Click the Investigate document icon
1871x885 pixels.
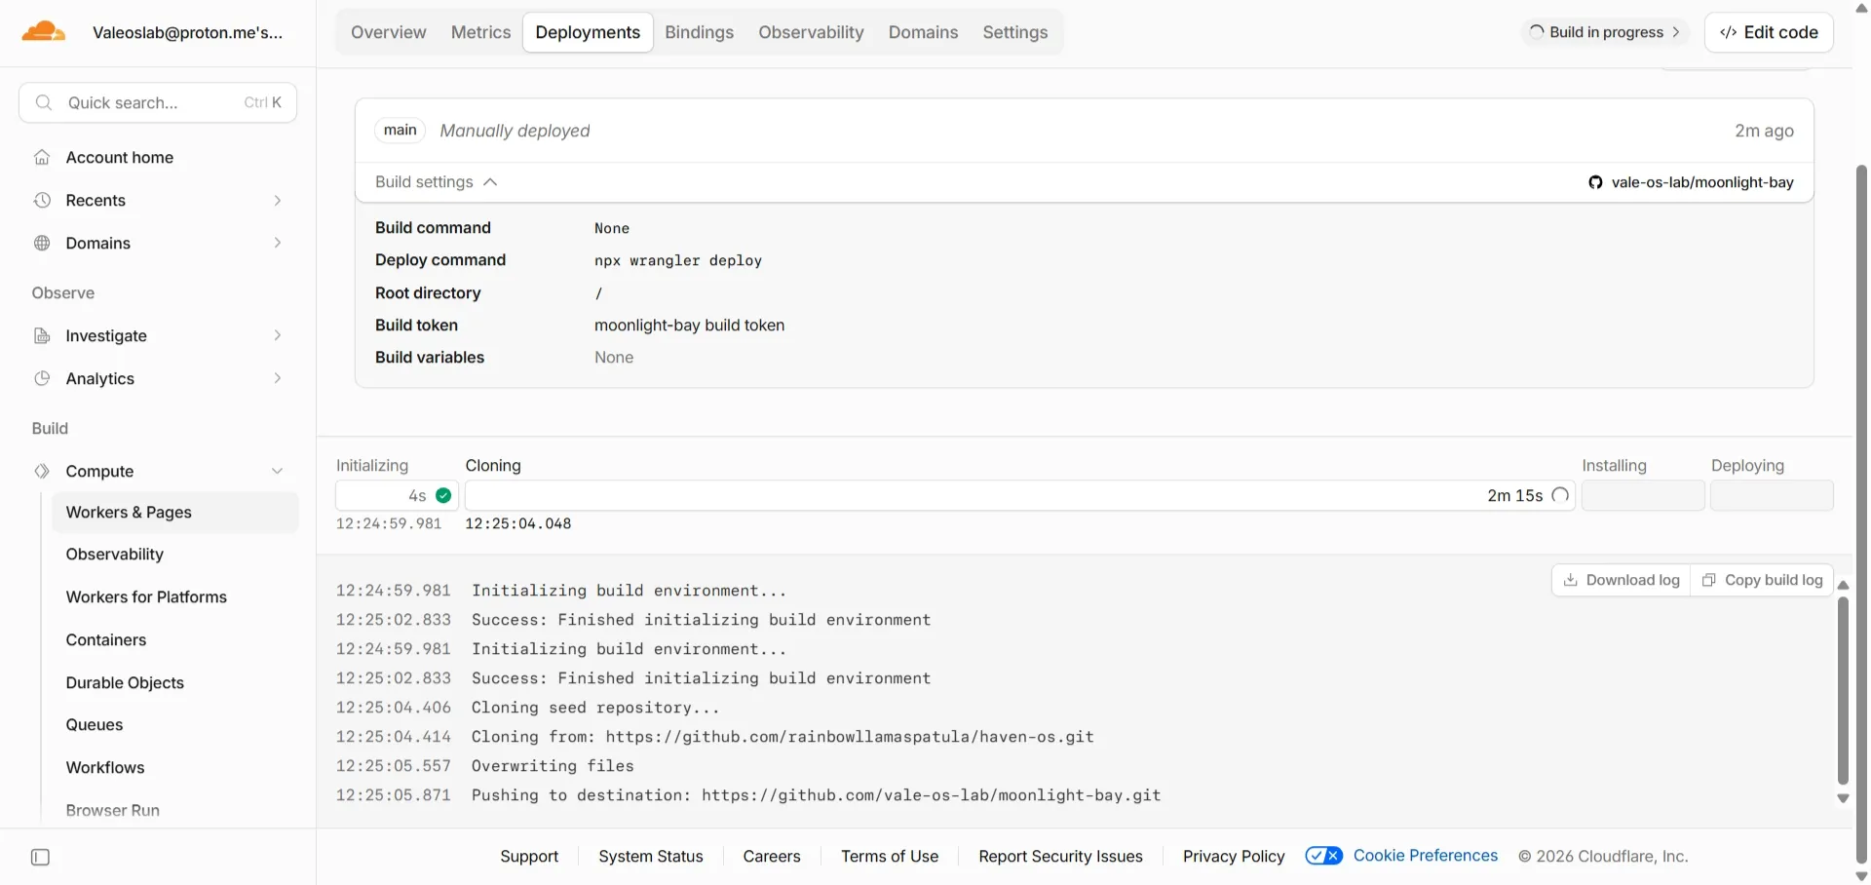click(42, 335)
